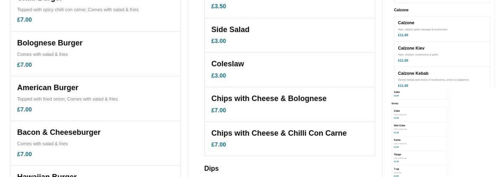
Task: Click the Dips section heading
Action: [211, 169]
